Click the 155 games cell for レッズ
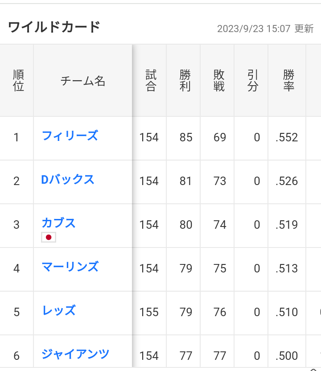 (x=149, y=312)
